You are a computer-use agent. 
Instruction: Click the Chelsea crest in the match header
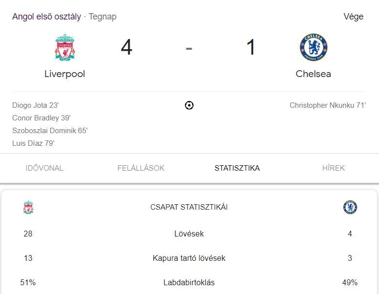pyautogui.click(x=313, y=47)
